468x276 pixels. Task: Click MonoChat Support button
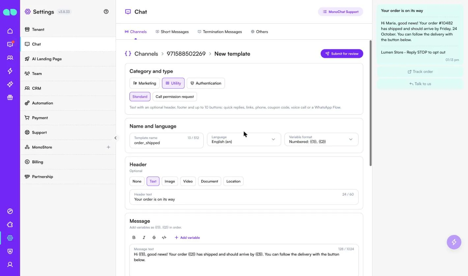[340, 12]
